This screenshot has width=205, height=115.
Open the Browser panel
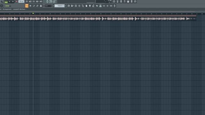[83, 6]
